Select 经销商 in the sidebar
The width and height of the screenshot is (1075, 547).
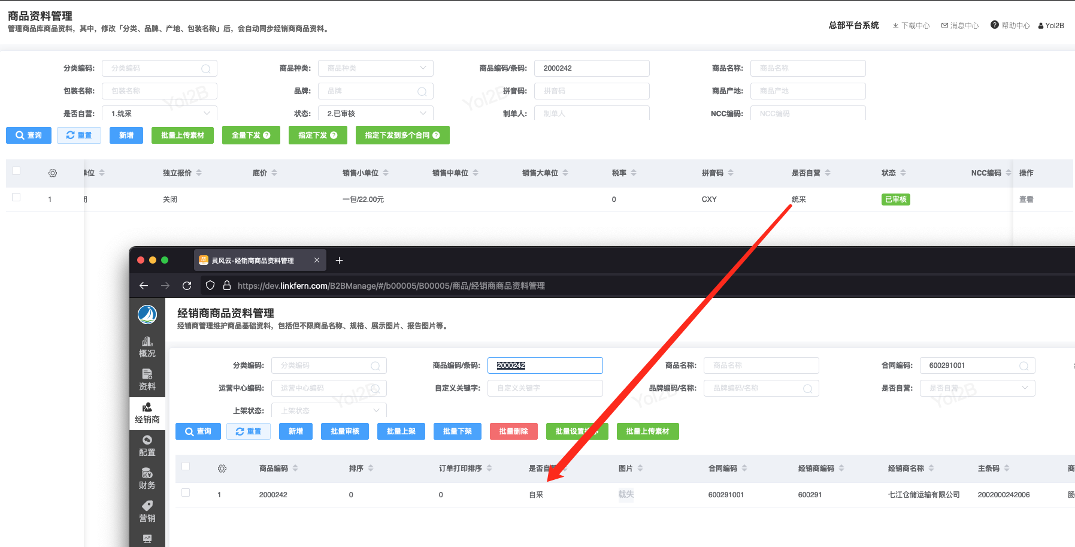click(x=147, y=413)
